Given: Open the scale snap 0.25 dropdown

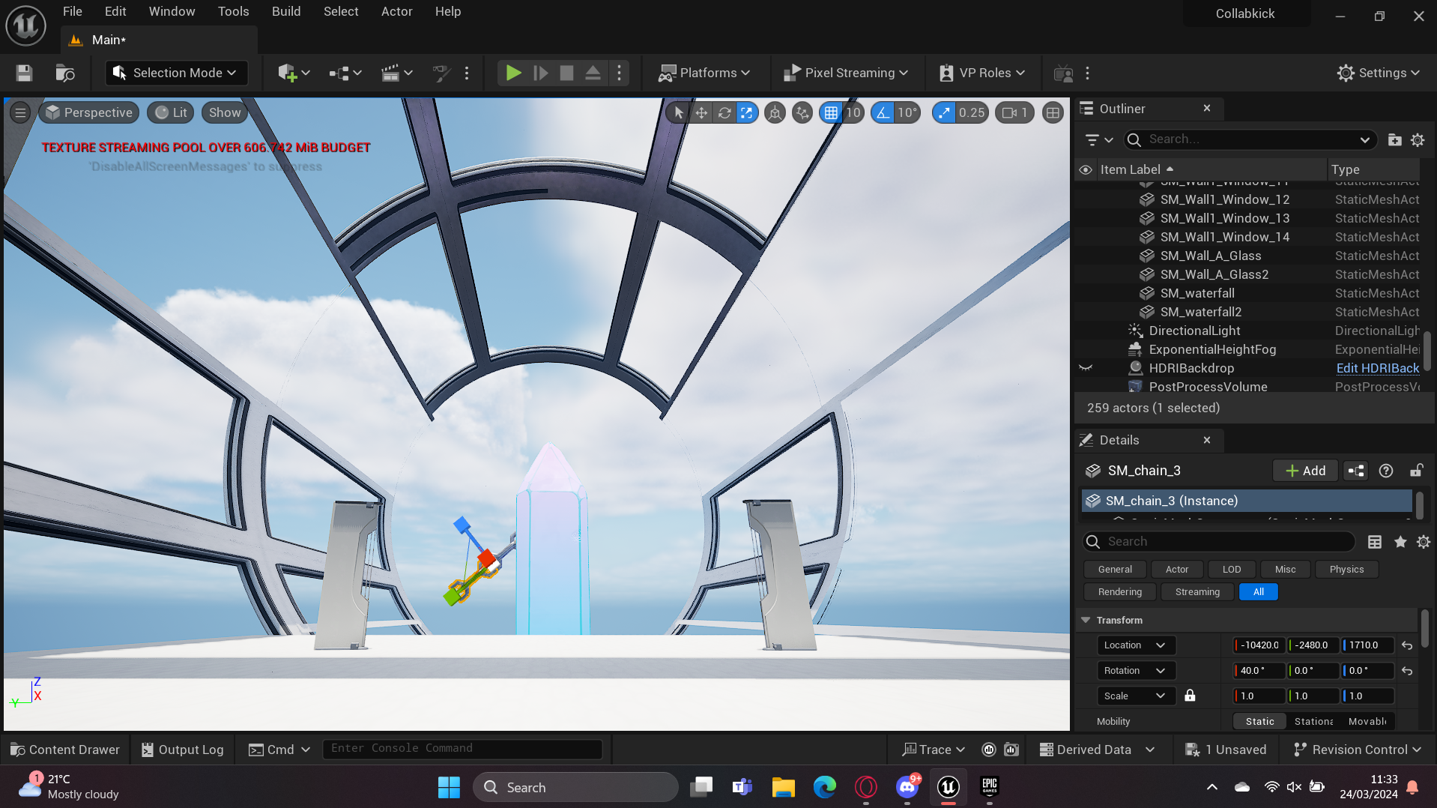Looking at the screenshot, I should click(x=972, y=112).
